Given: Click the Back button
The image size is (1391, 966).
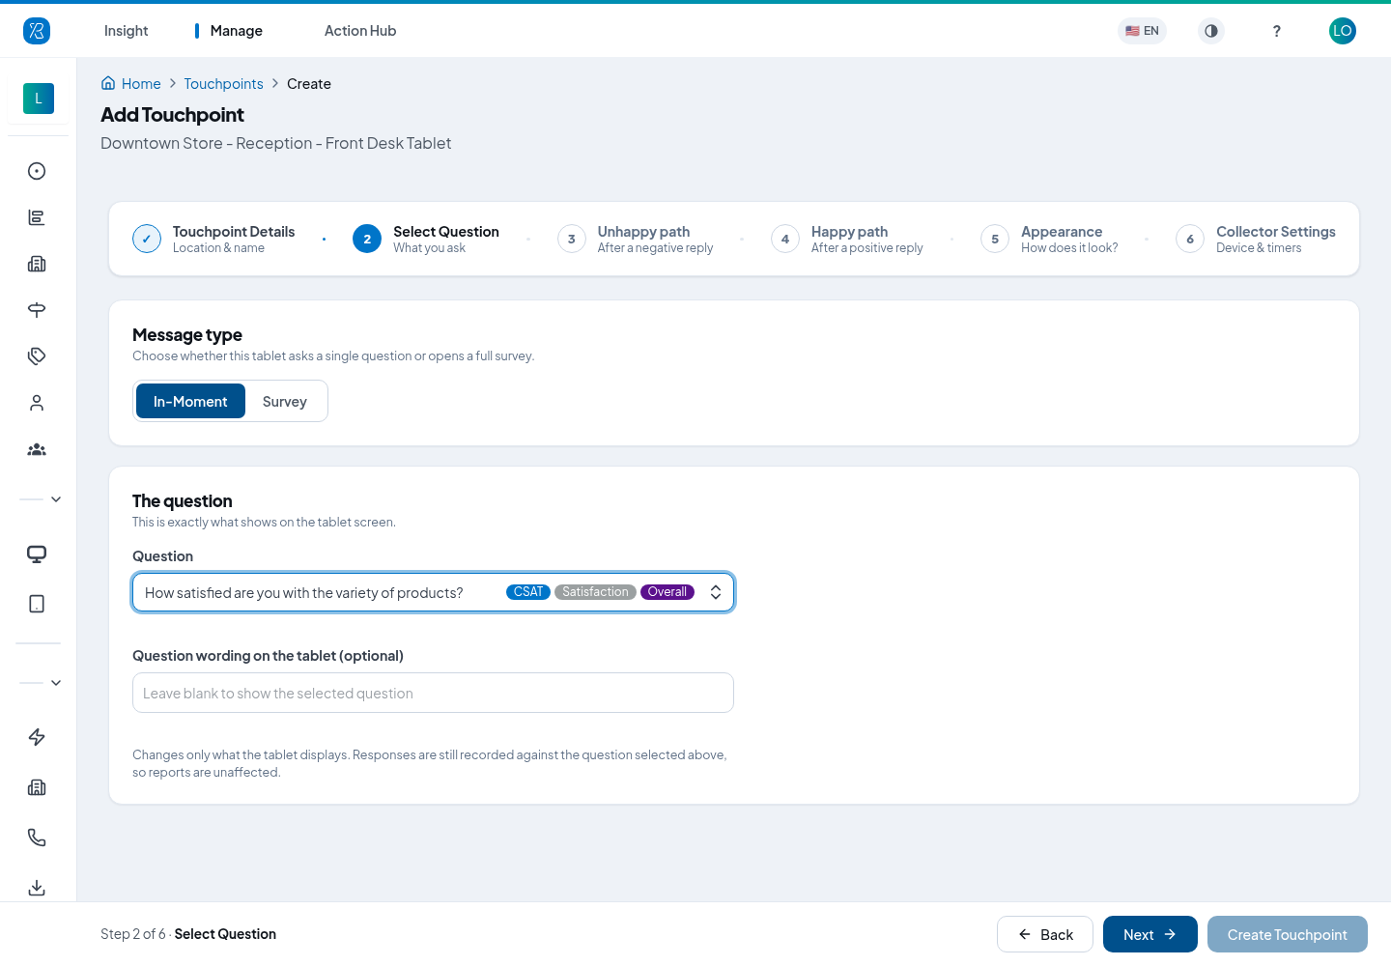Looking at the screenshot, I should coord(1045,934).
